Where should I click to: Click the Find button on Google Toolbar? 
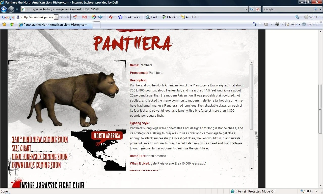coord(151,17)
